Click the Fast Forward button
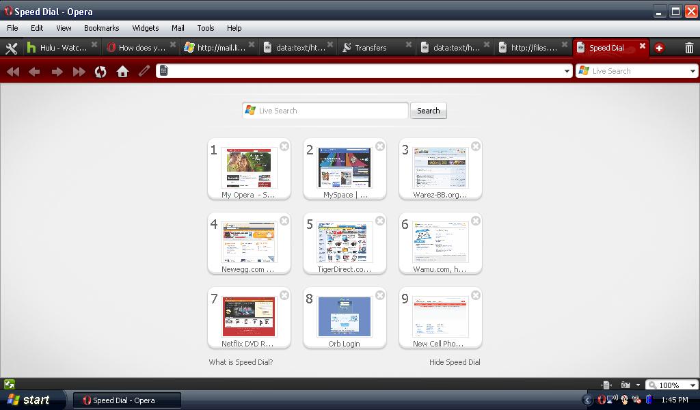700x410 pixels. pyautogui.click(x=79, y=71)
